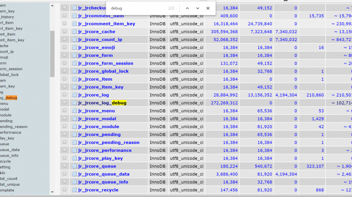Go to previous find result with up arrow
The width and height of the screenshot is (352, 197).
click(187, 8)
